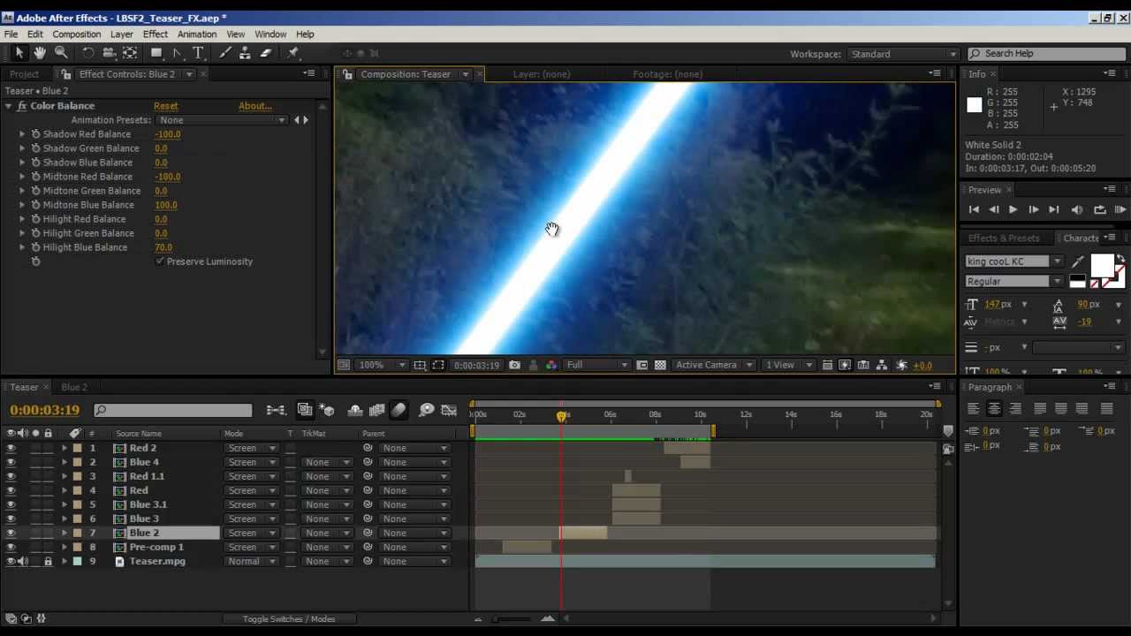Click the Brainstorm icon in timeline
This screenshot has width=1131, height=636.
(x=426, y=410)
